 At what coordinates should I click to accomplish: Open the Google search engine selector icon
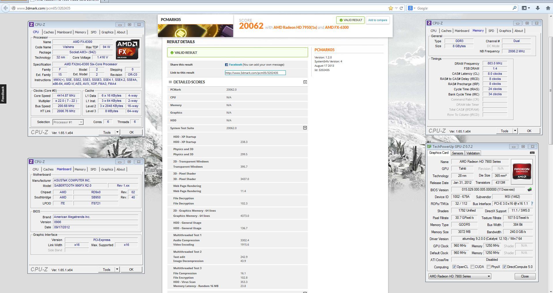pyautogui.click(x=412, y=8)
